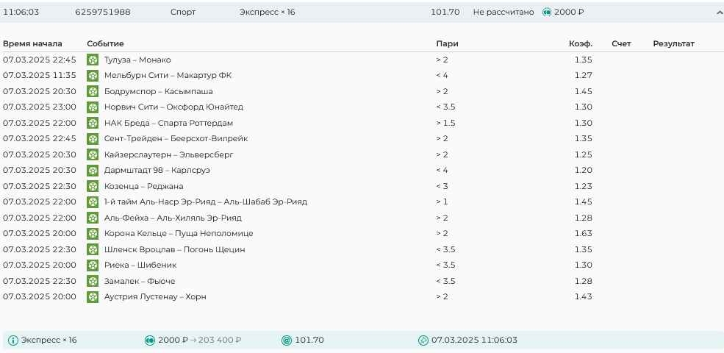
Task: Click the Спорт label in the header row
Action: point(183,13)
